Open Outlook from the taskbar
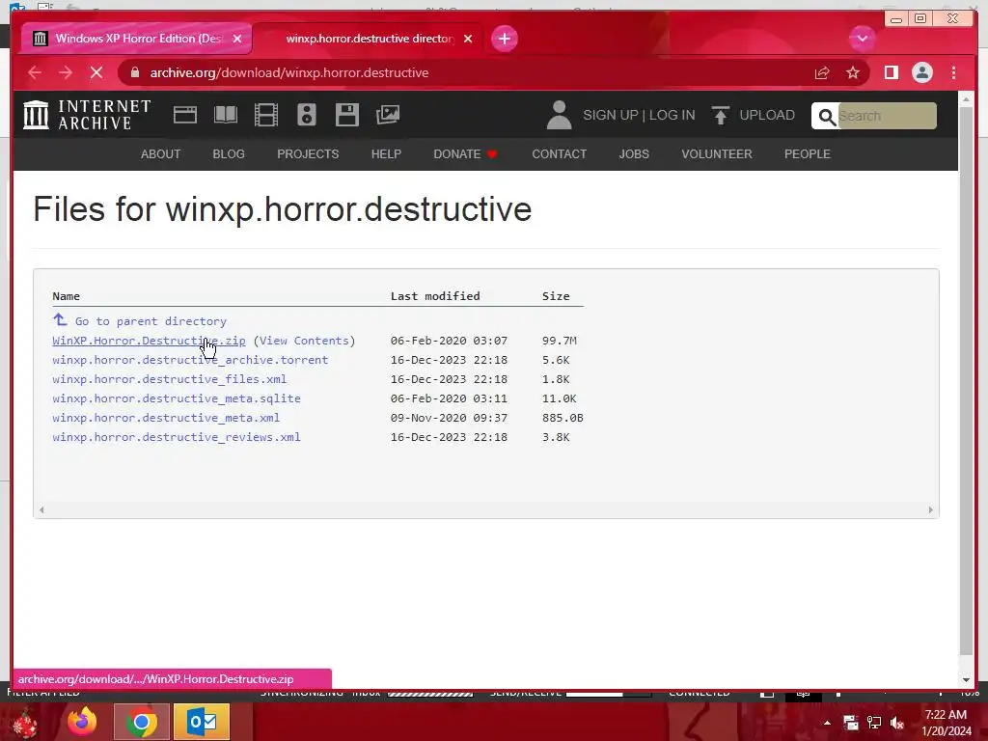This screenshot has height=741, width=988. point(201,722)
